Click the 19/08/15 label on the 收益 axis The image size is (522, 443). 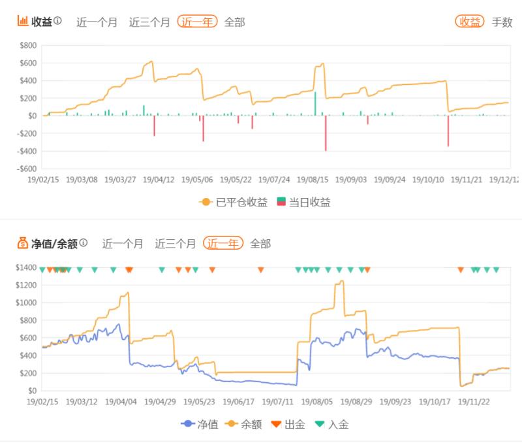pyautogui.click(x=313, y=180)
